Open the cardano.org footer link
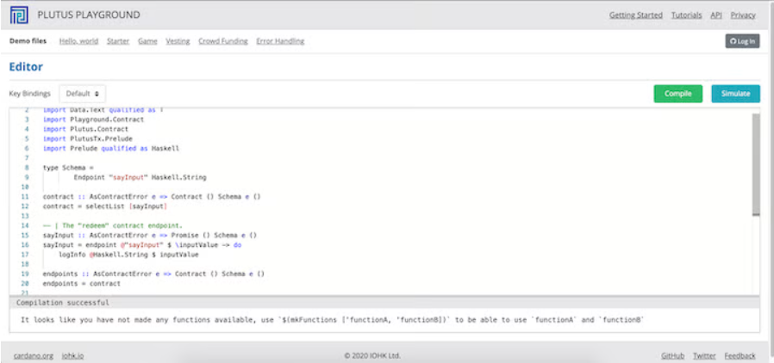This screenshot has width=774, height=363. (x=34, y=355)
